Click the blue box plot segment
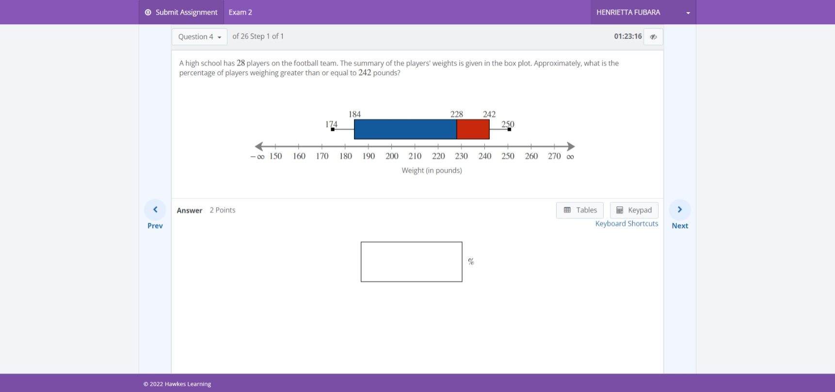This screenshot has height=392, width=835. tap(405, 130)
